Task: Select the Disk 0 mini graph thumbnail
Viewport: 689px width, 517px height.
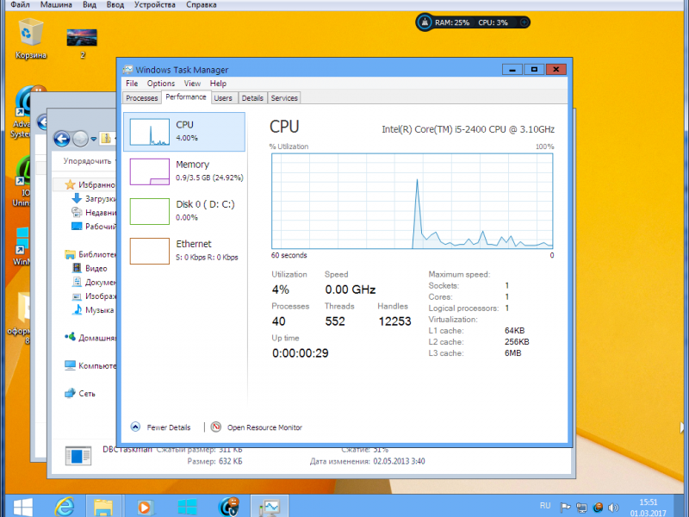Action: coord(150,211)
